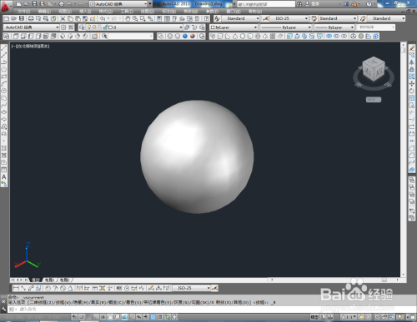417x322 pixels.
Task: Click the Cone icon in modeling toolbar
Action: click(x=235, y=37)
